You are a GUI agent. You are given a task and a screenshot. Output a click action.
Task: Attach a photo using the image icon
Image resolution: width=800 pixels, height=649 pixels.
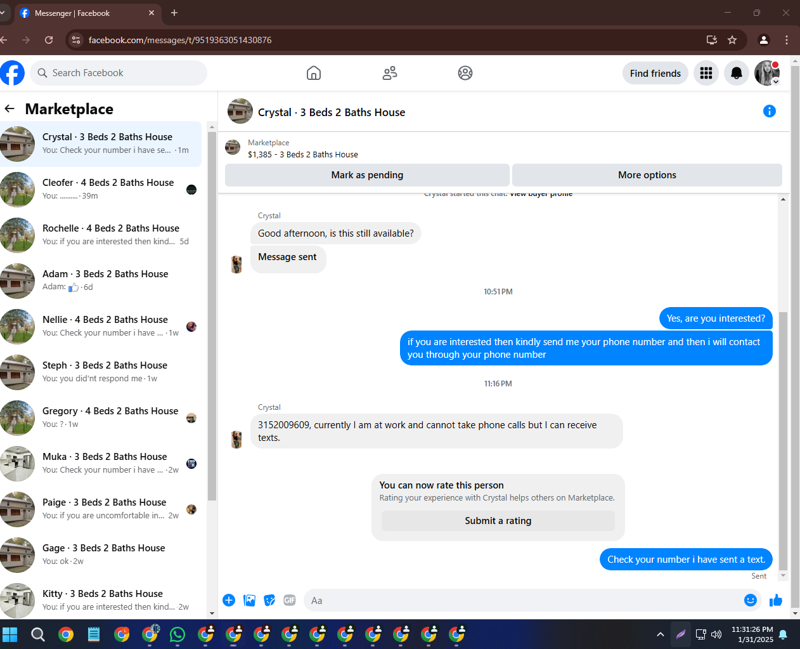(250, 600)
